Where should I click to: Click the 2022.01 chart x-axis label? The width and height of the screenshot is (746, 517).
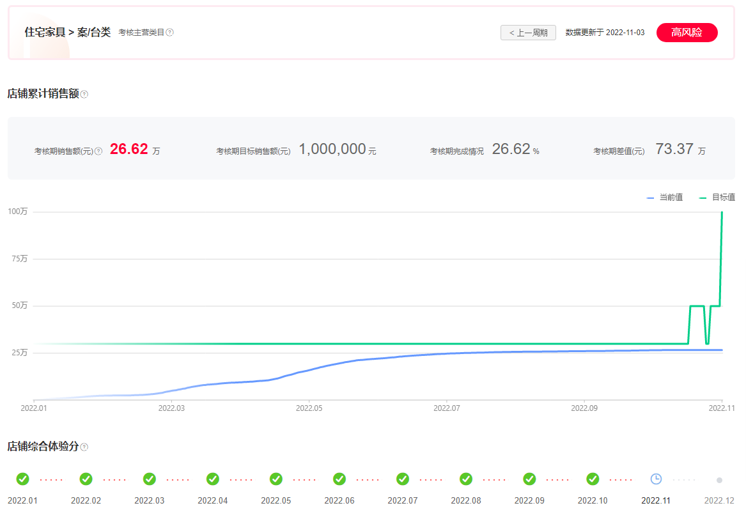34,408
